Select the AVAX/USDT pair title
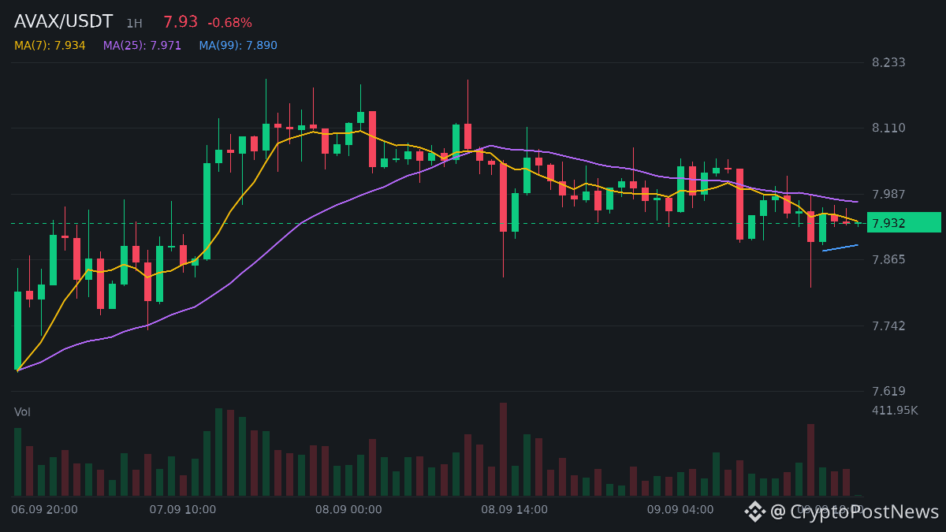This screenshot has height=532, width=946. click(64, 22)
